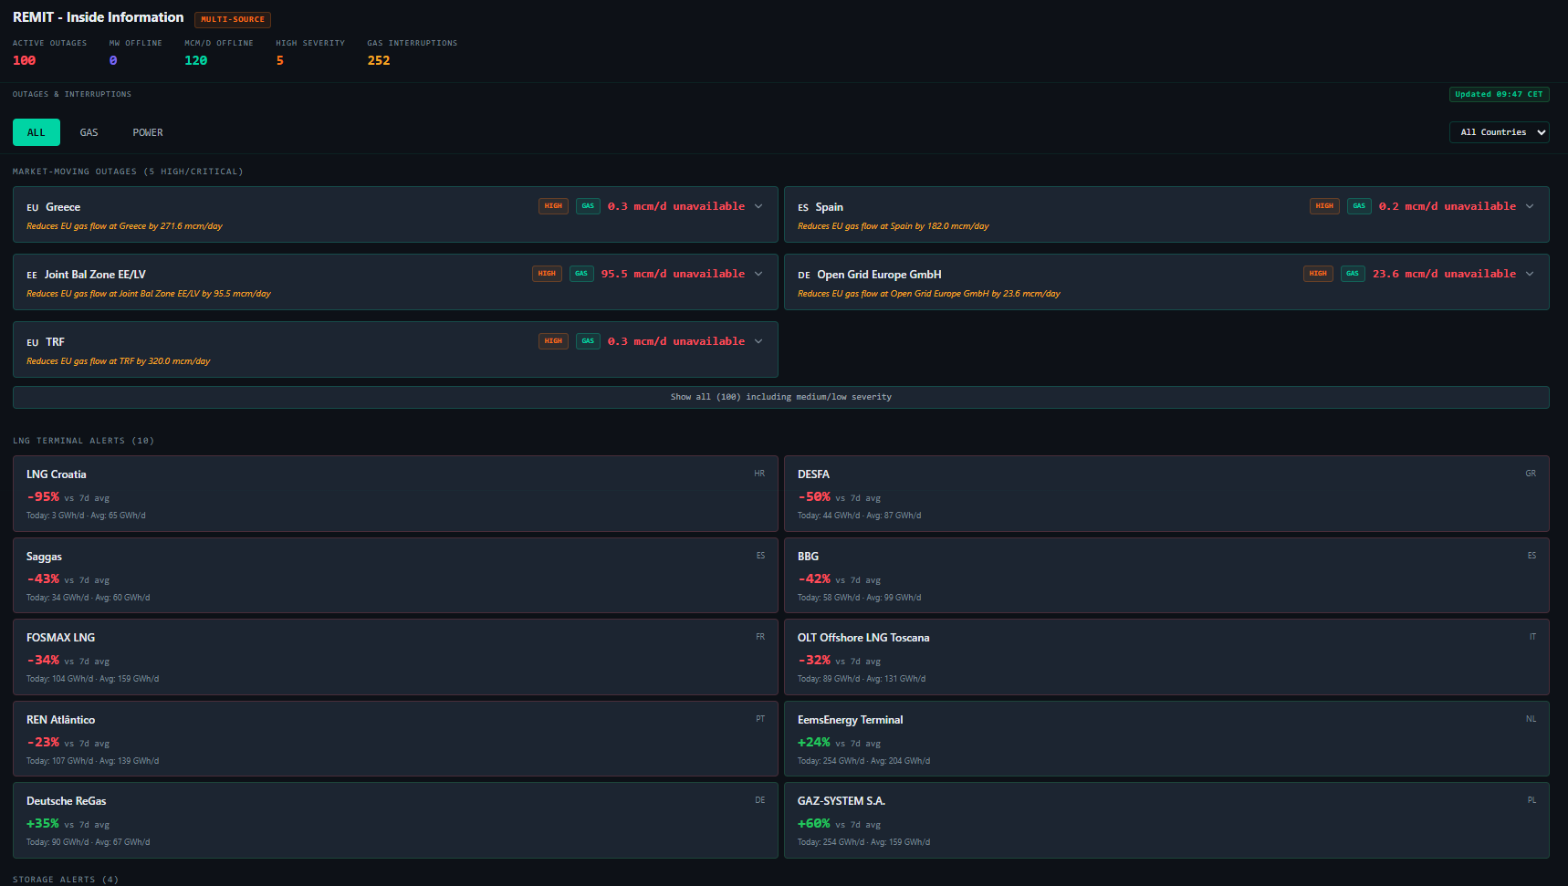Click '95.5 mcm/d unavailable' text
Image resolution: width=1568 pixels, height=886 pixels.
[x=673, y=274]
